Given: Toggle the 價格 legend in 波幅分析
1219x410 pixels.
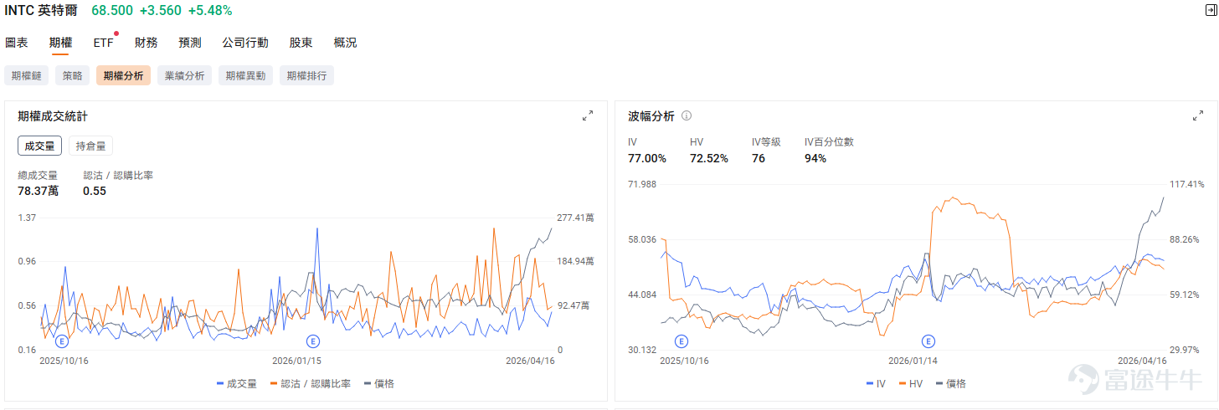Looking at the screenshot, I should click(951, 383).
